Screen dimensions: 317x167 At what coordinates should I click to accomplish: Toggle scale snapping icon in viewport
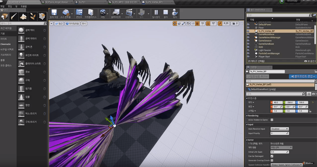click(x=220, y=24)
